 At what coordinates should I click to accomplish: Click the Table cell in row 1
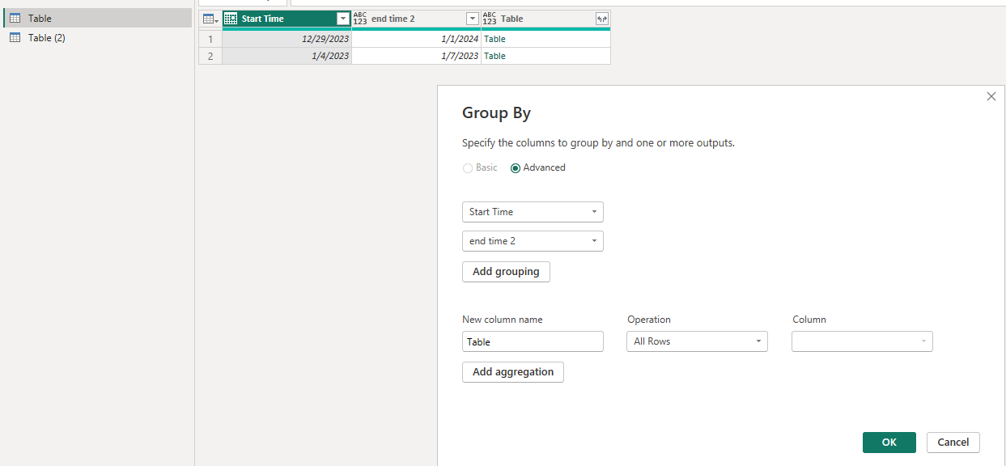(546, 39)
